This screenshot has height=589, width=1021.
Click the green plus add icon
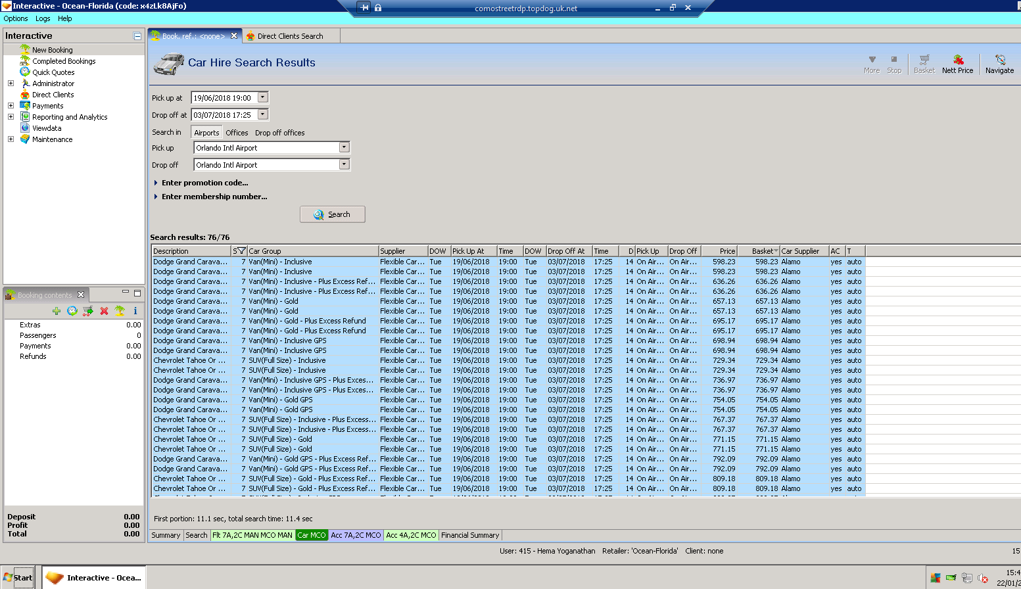coord(57,311)
